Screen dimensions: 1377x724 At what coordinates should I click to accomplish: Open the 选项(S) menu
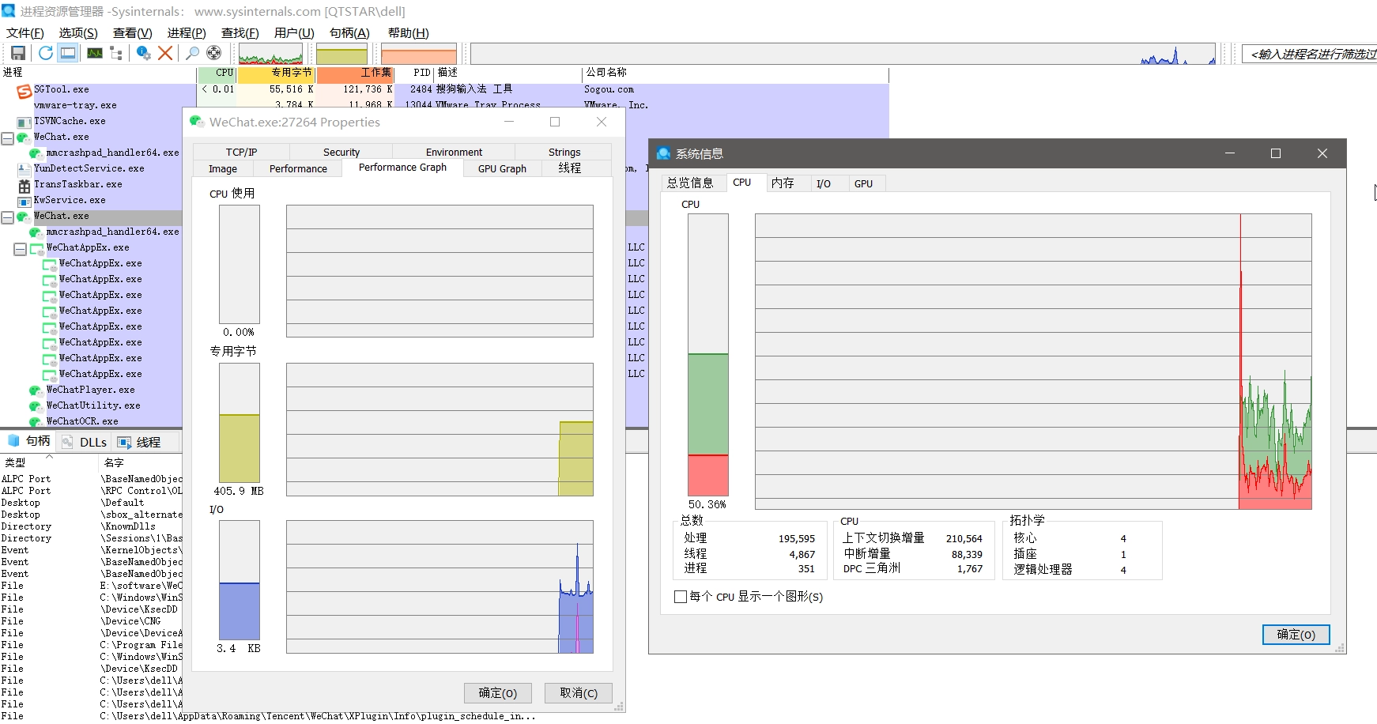78,32
